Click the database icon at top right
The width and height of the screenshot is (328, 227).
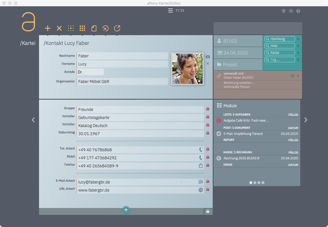(284, 11)
